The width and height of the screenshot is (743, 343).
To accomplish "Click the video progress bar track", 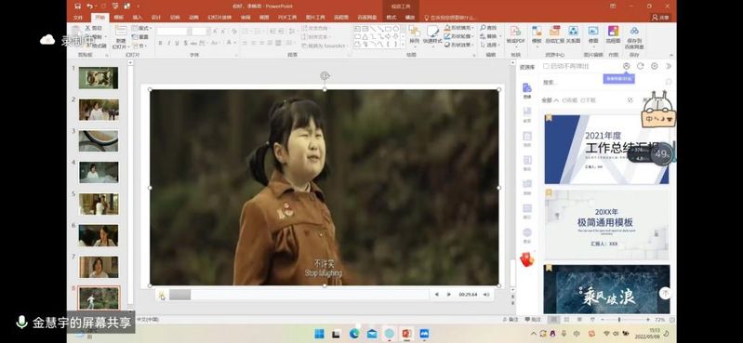I will 299,295.
